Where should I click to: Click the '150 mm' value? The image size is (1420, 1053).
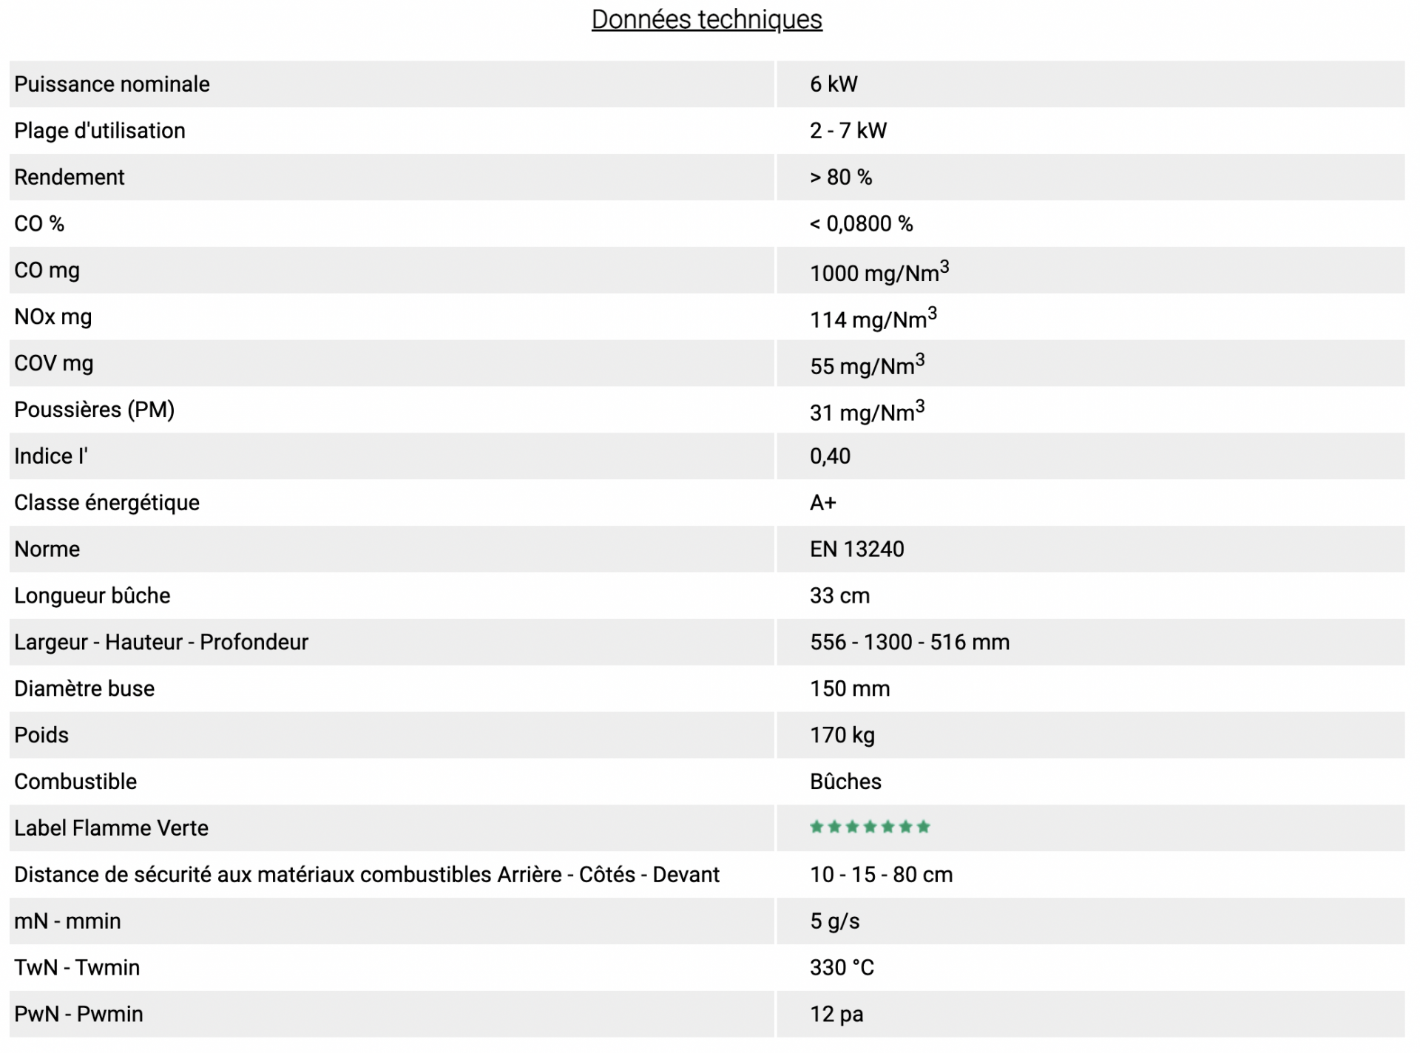850,689
